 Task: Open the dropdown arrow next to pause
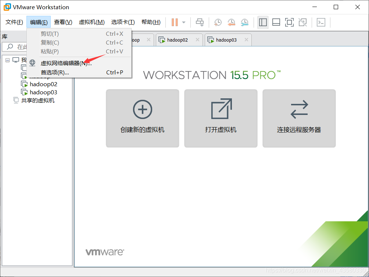(184, 22)
